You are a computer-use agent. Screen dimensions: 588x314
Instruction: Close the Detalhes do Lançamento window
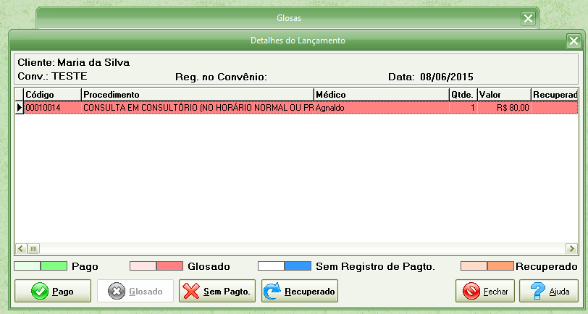(x=574, y=41)
